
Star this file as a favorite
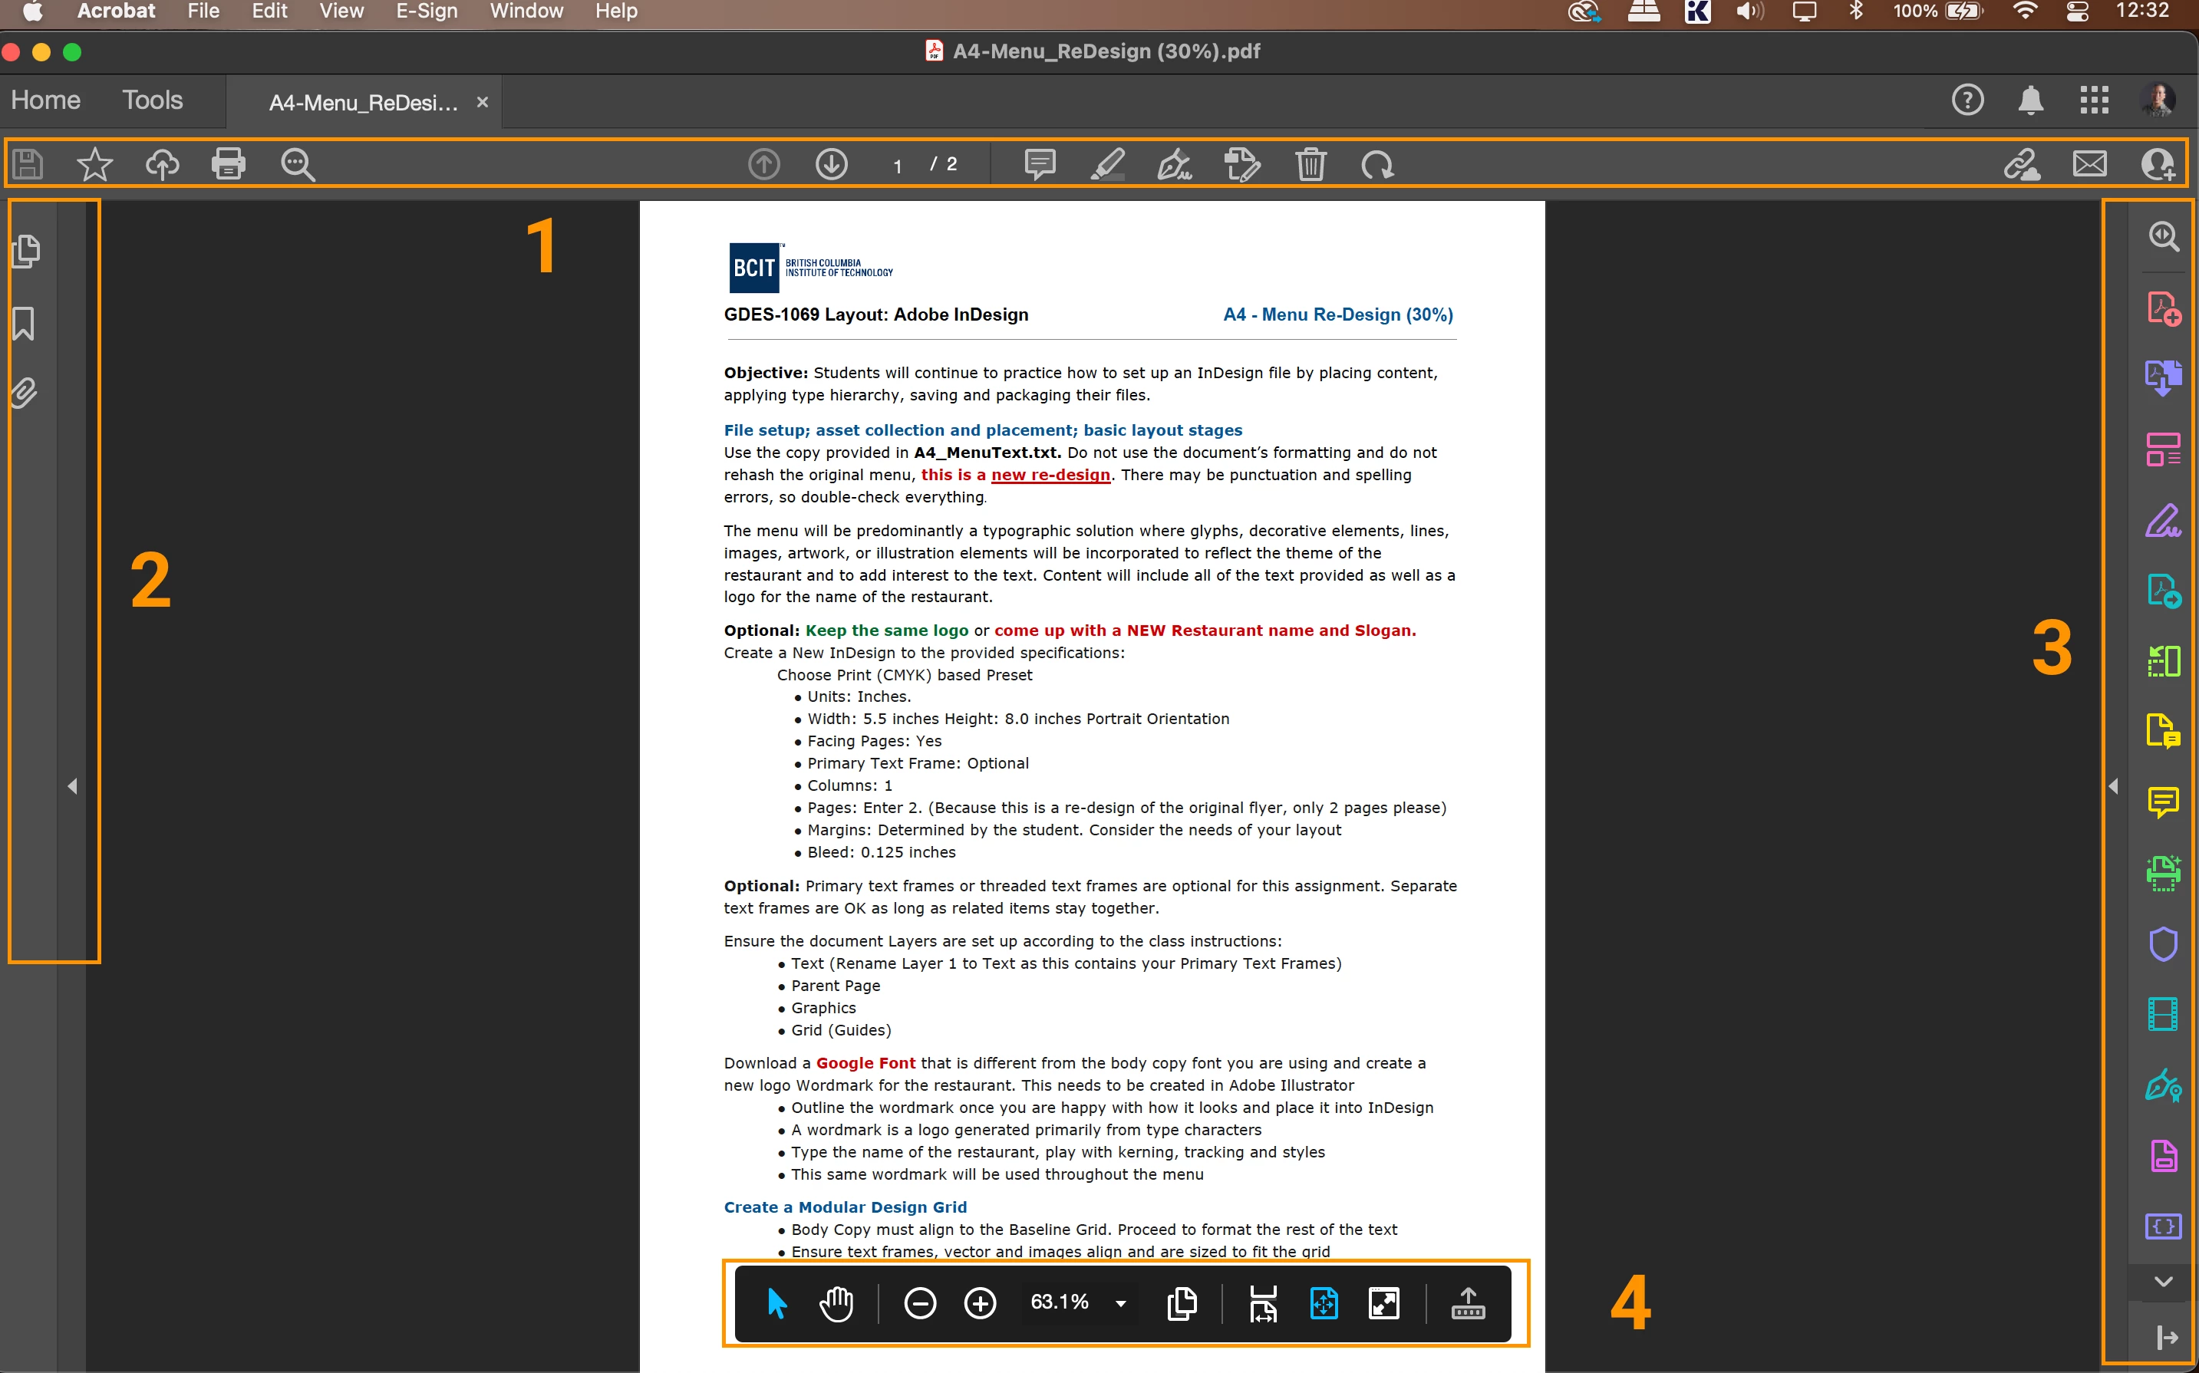click(x=94, y=164)
